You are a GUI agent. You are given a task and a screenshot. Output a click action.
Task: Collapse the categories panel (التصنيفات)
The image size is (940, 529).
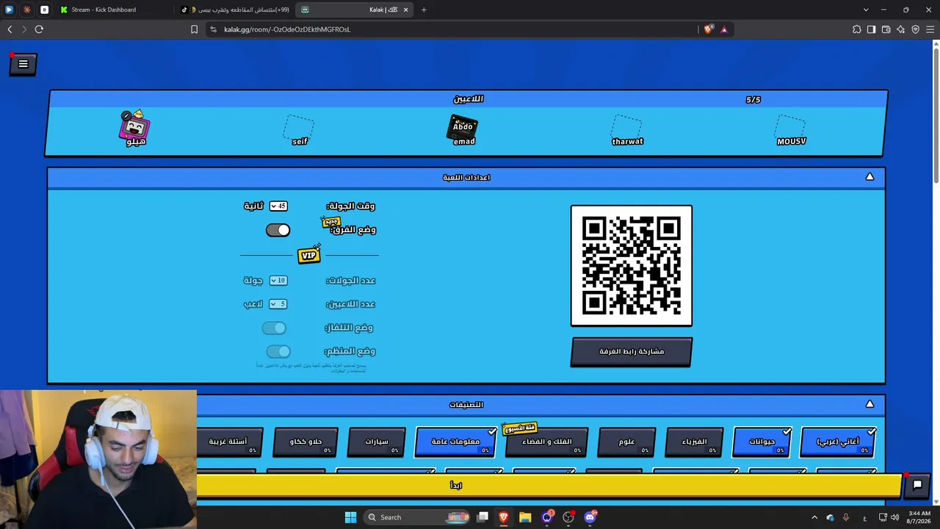pos(869,404)
